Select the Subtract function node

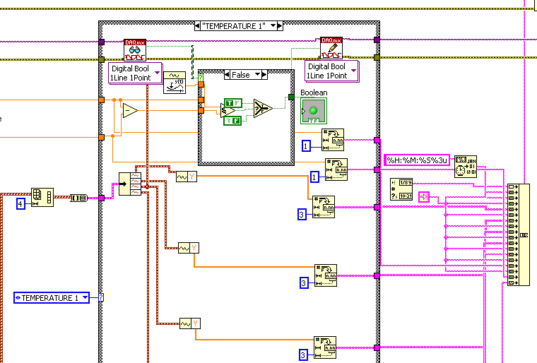coord(131,110)
